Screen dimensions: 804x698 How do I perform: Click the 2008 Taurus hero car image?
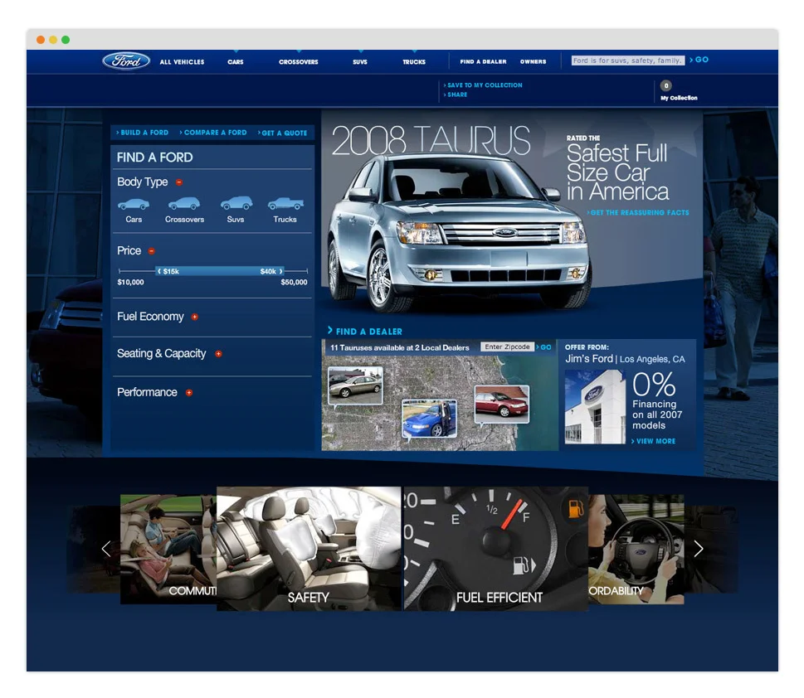pos(458,233)
